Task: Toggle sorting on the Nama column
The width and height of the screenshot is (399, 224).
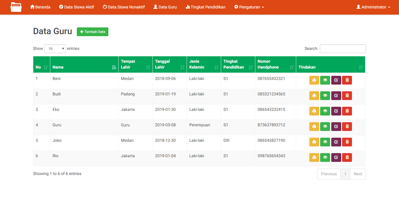Action: (114, 67)
